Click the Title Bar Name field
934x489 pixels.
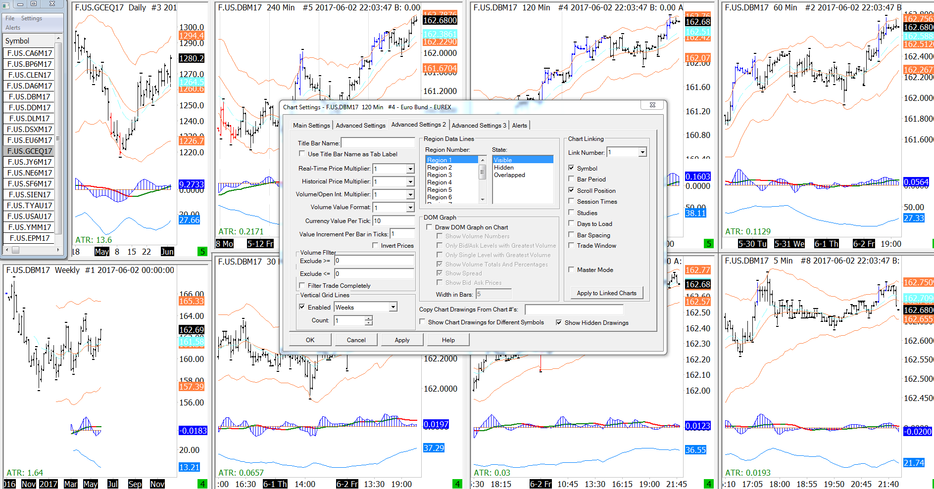coord(378,143)
